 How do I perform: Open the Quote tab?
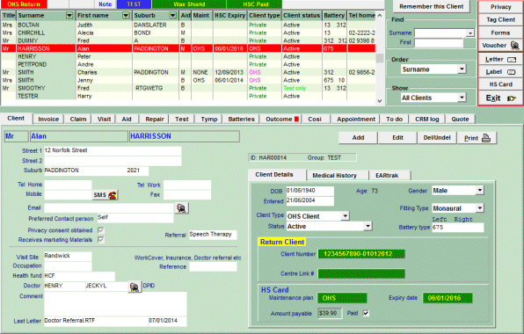click(460, 120)
